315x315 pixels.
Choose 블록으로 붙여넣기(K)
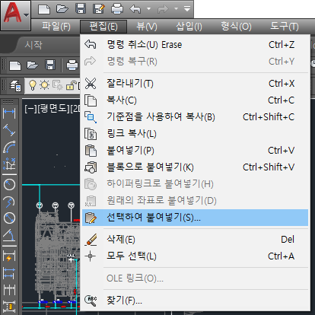pyautogui.click(x=195, y=167)
